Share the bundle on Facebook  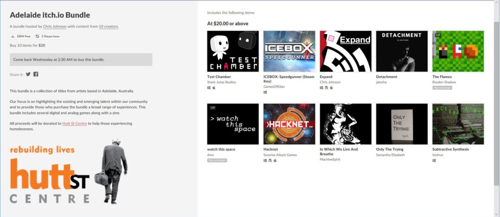tap(36, 74)
